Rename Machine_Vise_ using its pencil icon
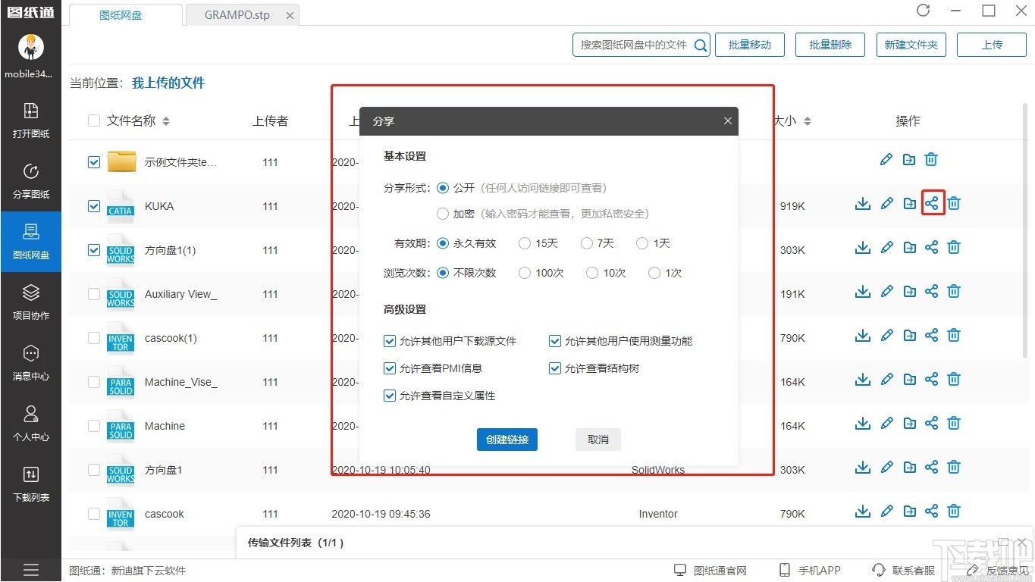This screenshot has height=582, width=1035. 886,379
